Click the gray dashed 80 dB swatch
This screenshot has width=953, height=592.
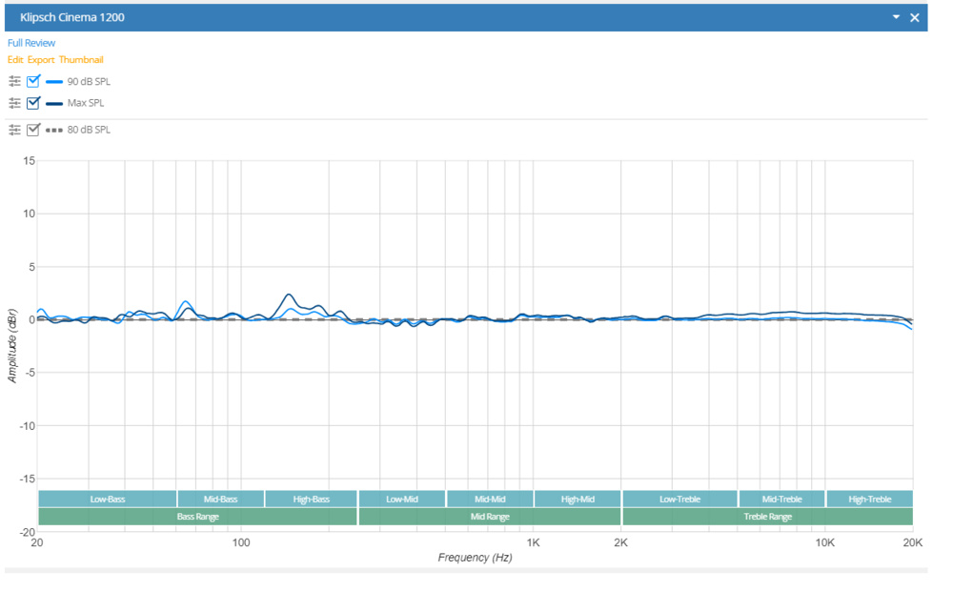[53, 130]
